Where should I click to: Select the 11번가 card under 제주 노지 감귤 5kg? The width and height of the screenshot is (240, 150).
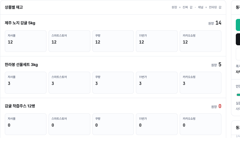pos(157,41)
